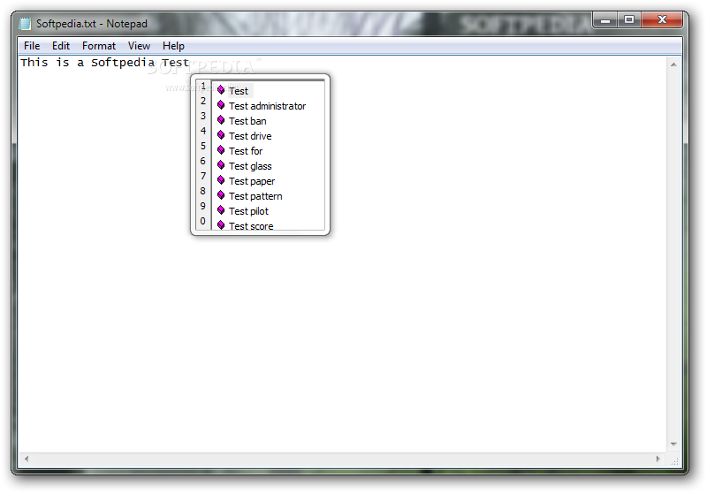Pick the 'Test score' suggestion
This screenshot has width=707, height=493.
(251, 226)
